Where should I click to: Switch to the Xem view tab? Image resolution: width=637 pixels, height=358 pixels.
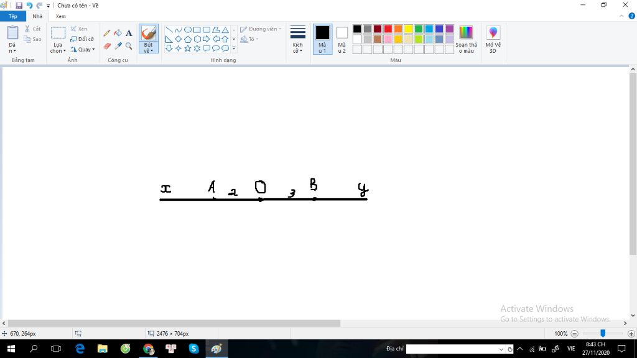60,16
